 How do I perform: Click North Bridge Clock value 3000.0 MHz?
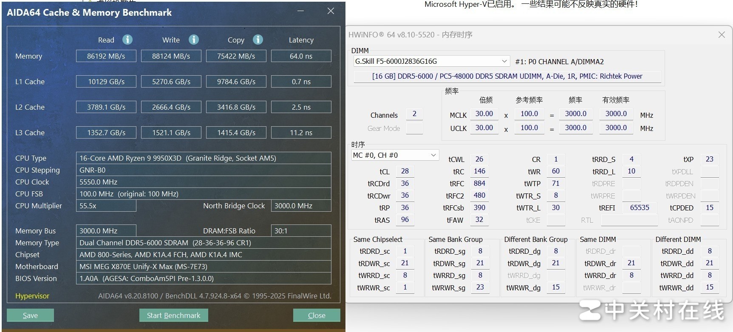point(301,206)
